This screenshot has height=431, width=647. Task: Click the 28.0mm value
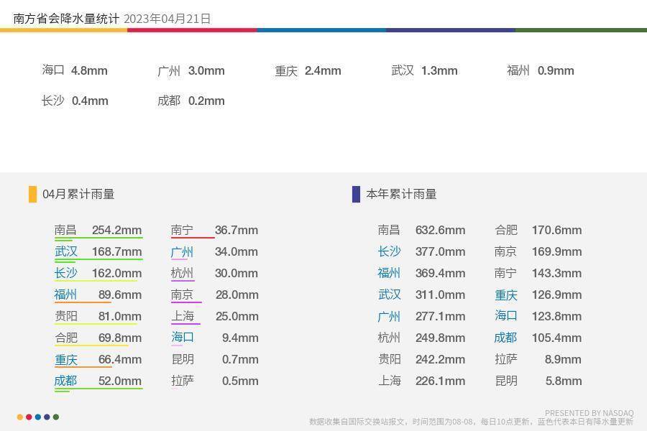pos(237,295)
